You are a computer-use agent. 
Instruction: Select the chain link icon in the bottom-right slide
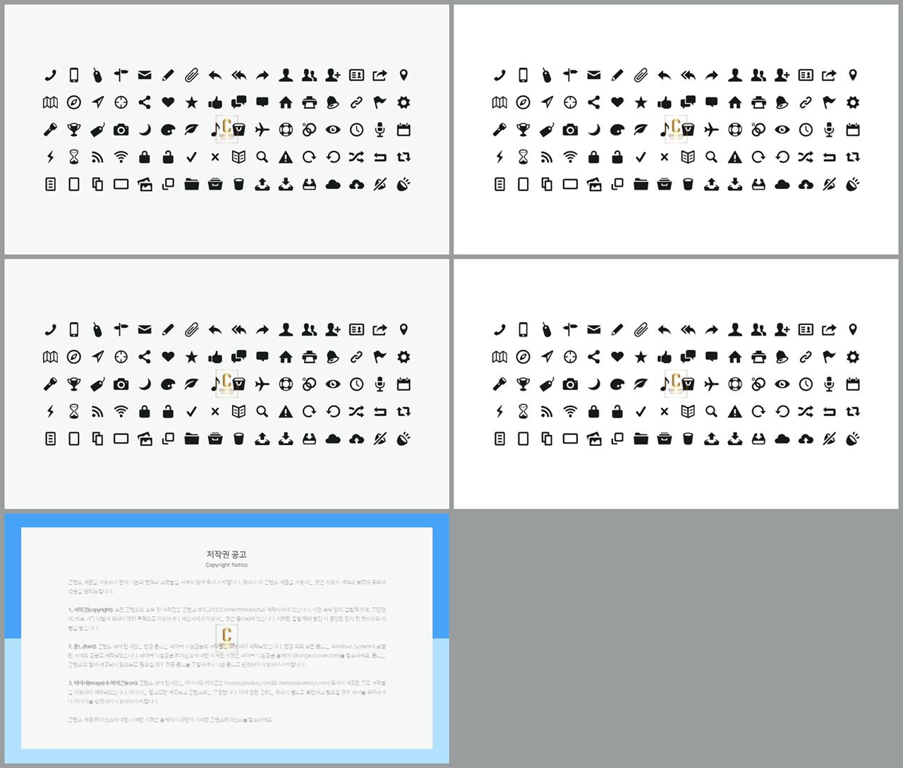(806, 357)
